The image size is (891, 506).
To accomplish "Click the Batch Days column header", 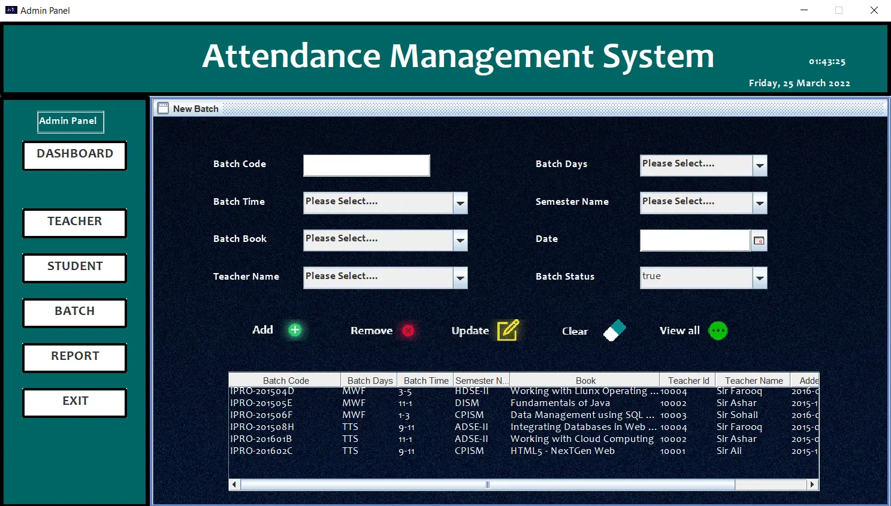I will tap(369, 380).
